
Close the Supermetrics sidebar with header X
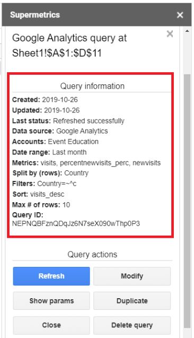click(x=180, y=15)
